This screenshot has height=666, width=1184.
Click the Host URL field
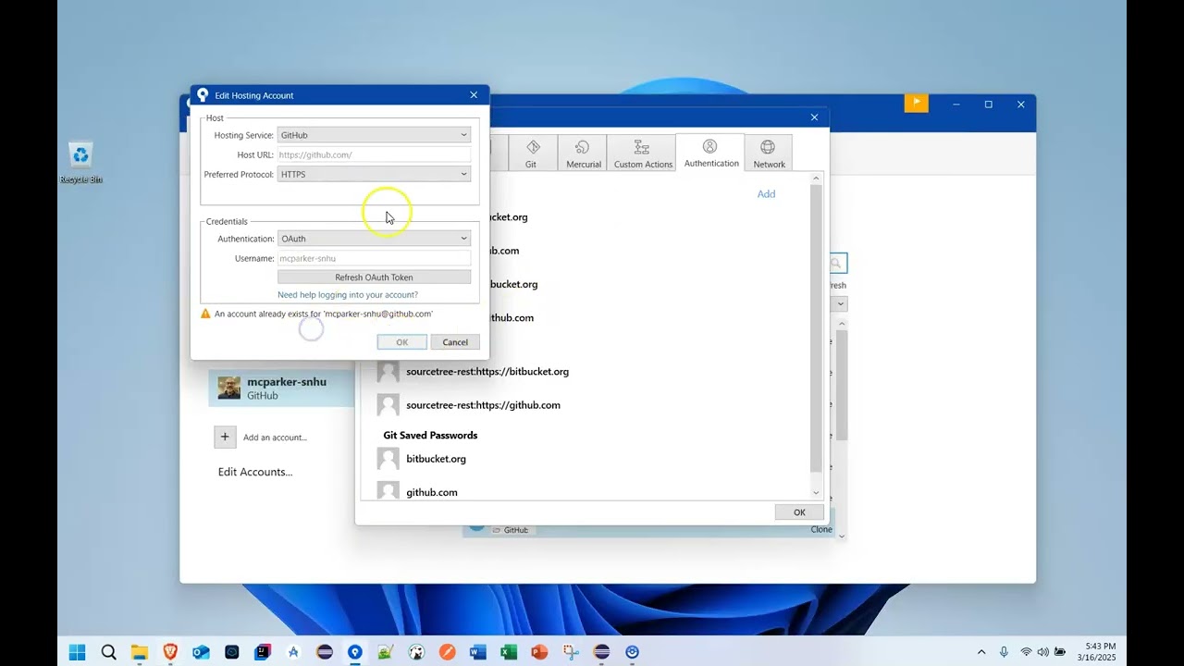coord(374,154)
